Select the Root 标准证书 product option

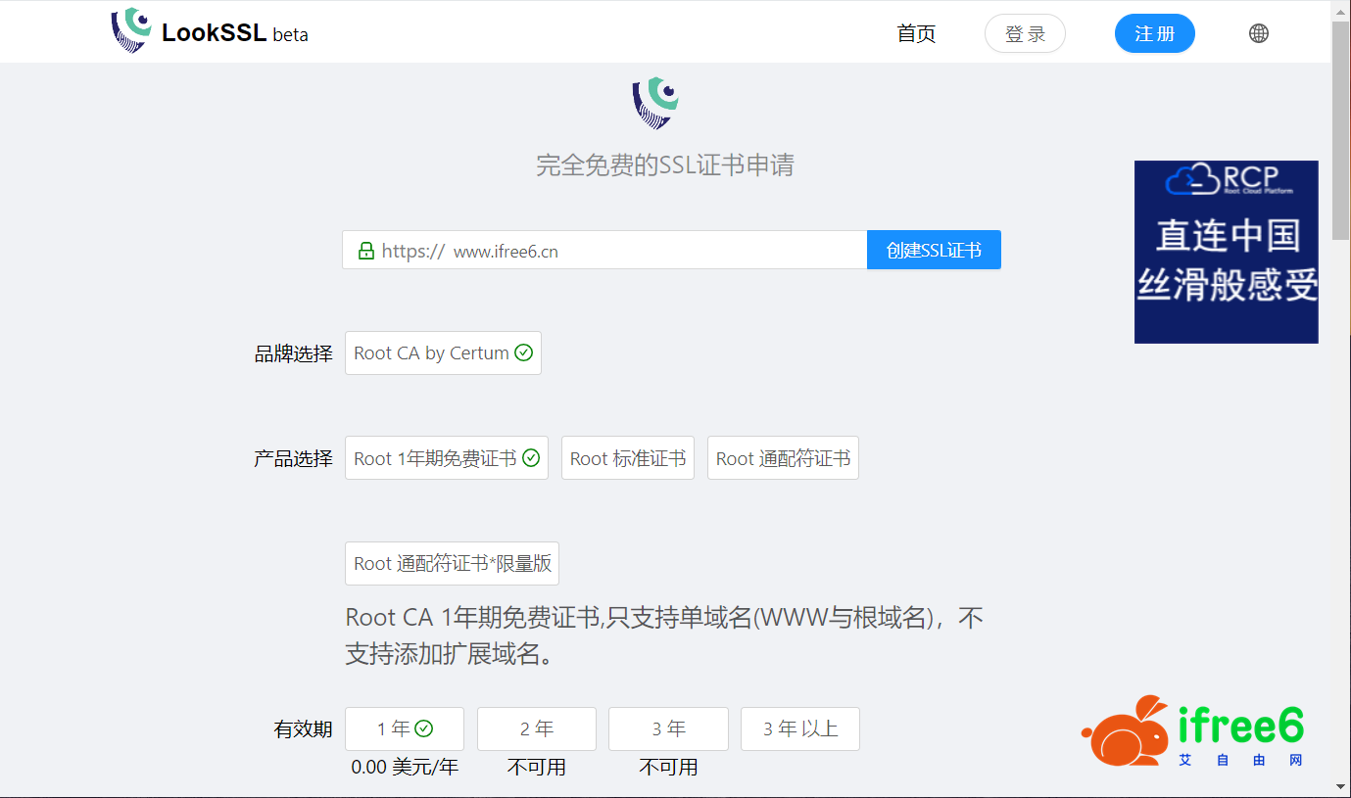(x=627, y=457)
